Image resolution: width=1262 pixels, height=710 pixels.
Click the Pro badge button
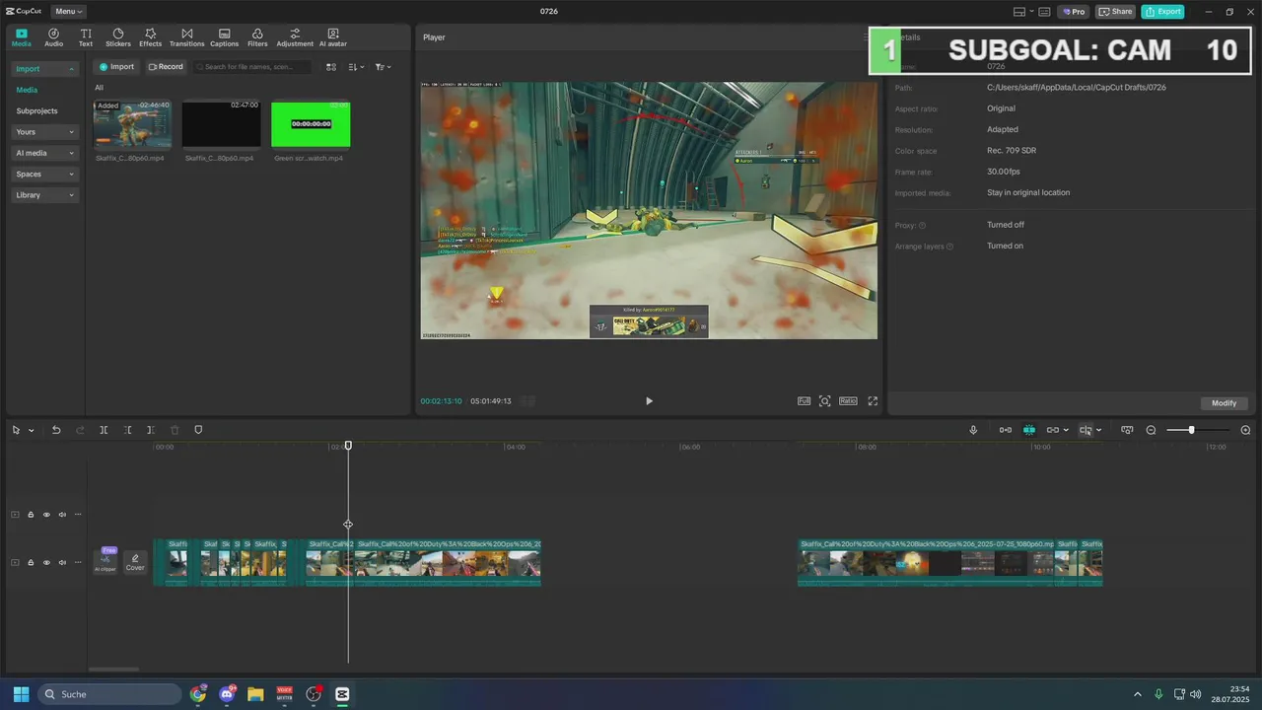(1073, 12)
